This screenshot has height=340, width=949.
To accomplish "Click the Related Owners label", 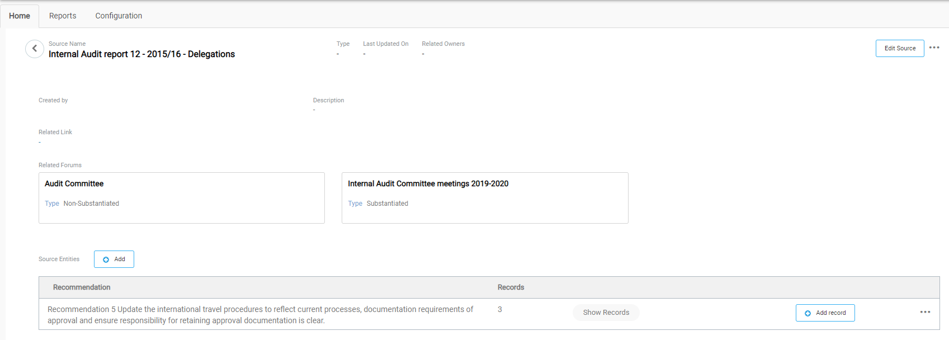I will [443, 44].
